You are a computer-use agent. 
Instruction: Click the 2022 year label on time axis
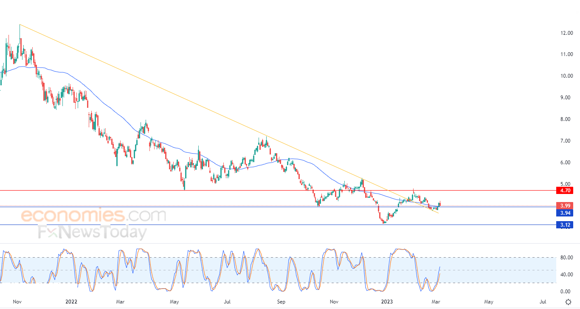[71, 302]
